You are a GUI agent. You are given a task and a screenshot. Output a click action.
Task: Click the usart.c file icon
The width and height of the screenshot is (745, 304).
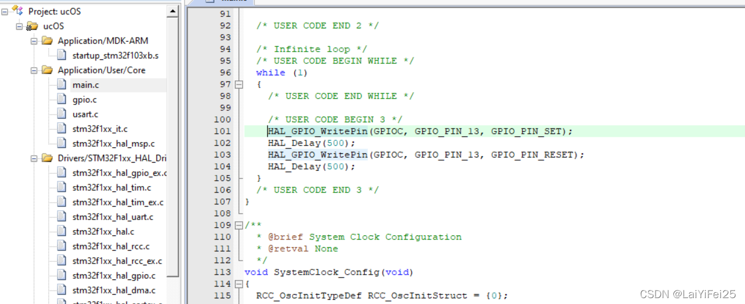(x=62, y=114)
